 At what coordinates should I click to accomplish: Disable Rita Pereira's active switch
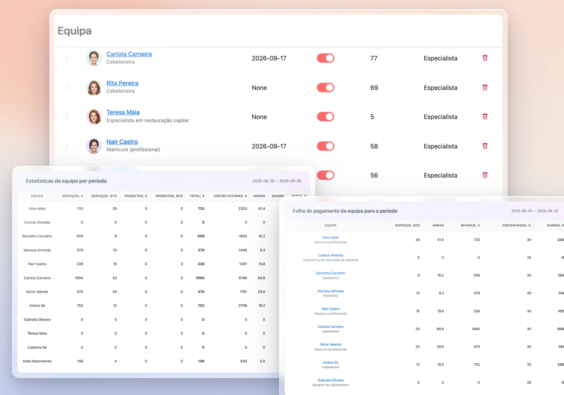point(326,88)
